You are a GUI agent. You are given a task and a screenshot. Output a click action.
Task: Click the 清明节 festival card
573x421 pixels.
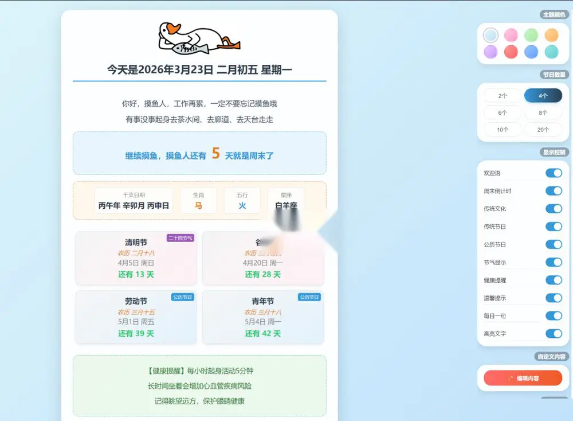point(136,258)
